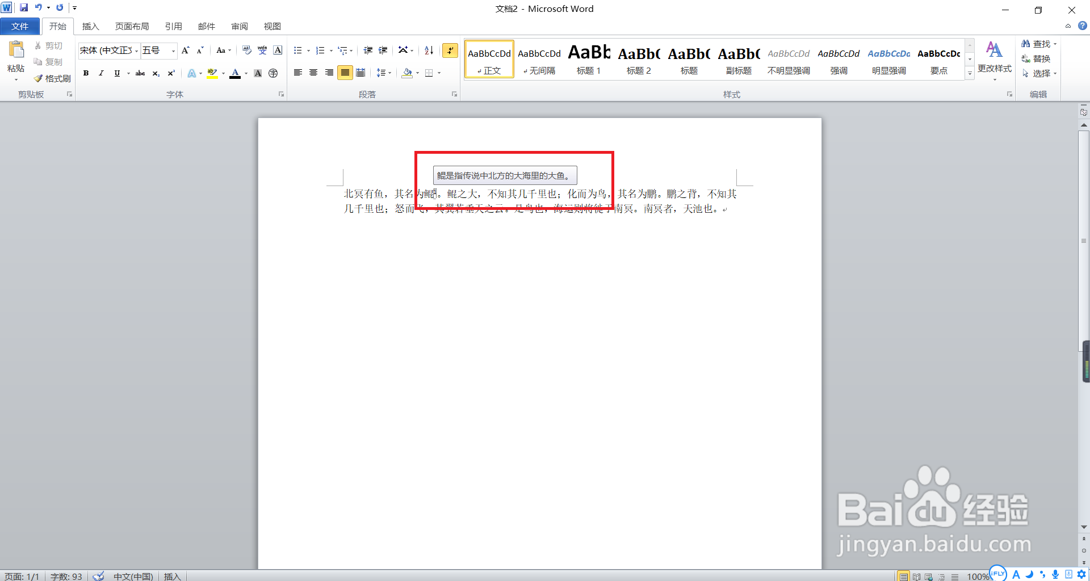Apply 无间隔 (No Spacing) style
Image resolution: width=1090 pixels, height=581 pixels.
click(539, 59)
